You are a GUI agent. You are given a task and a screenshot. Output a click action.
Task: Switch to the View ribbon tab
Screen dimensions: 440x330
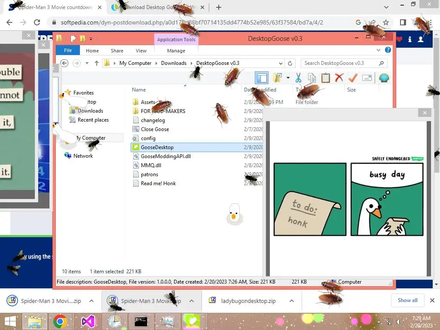click(x=141, y=51)
